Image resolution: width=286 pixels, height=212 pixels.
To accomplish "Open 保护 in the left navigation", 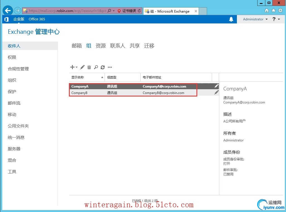I will (x=12, y=91).
